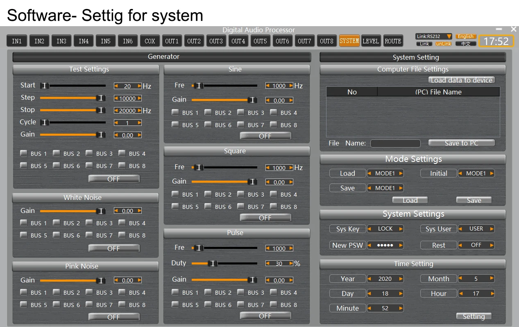Switch to the IN1 tab
The height and width of the screenshot is (327, 519).
click(17, 41)
